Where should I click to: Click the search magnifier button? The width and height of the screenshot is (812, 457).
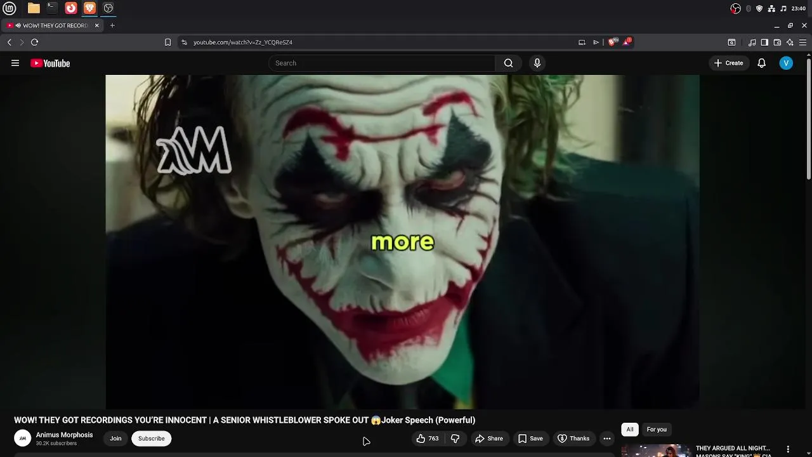[x=508, y=63]
